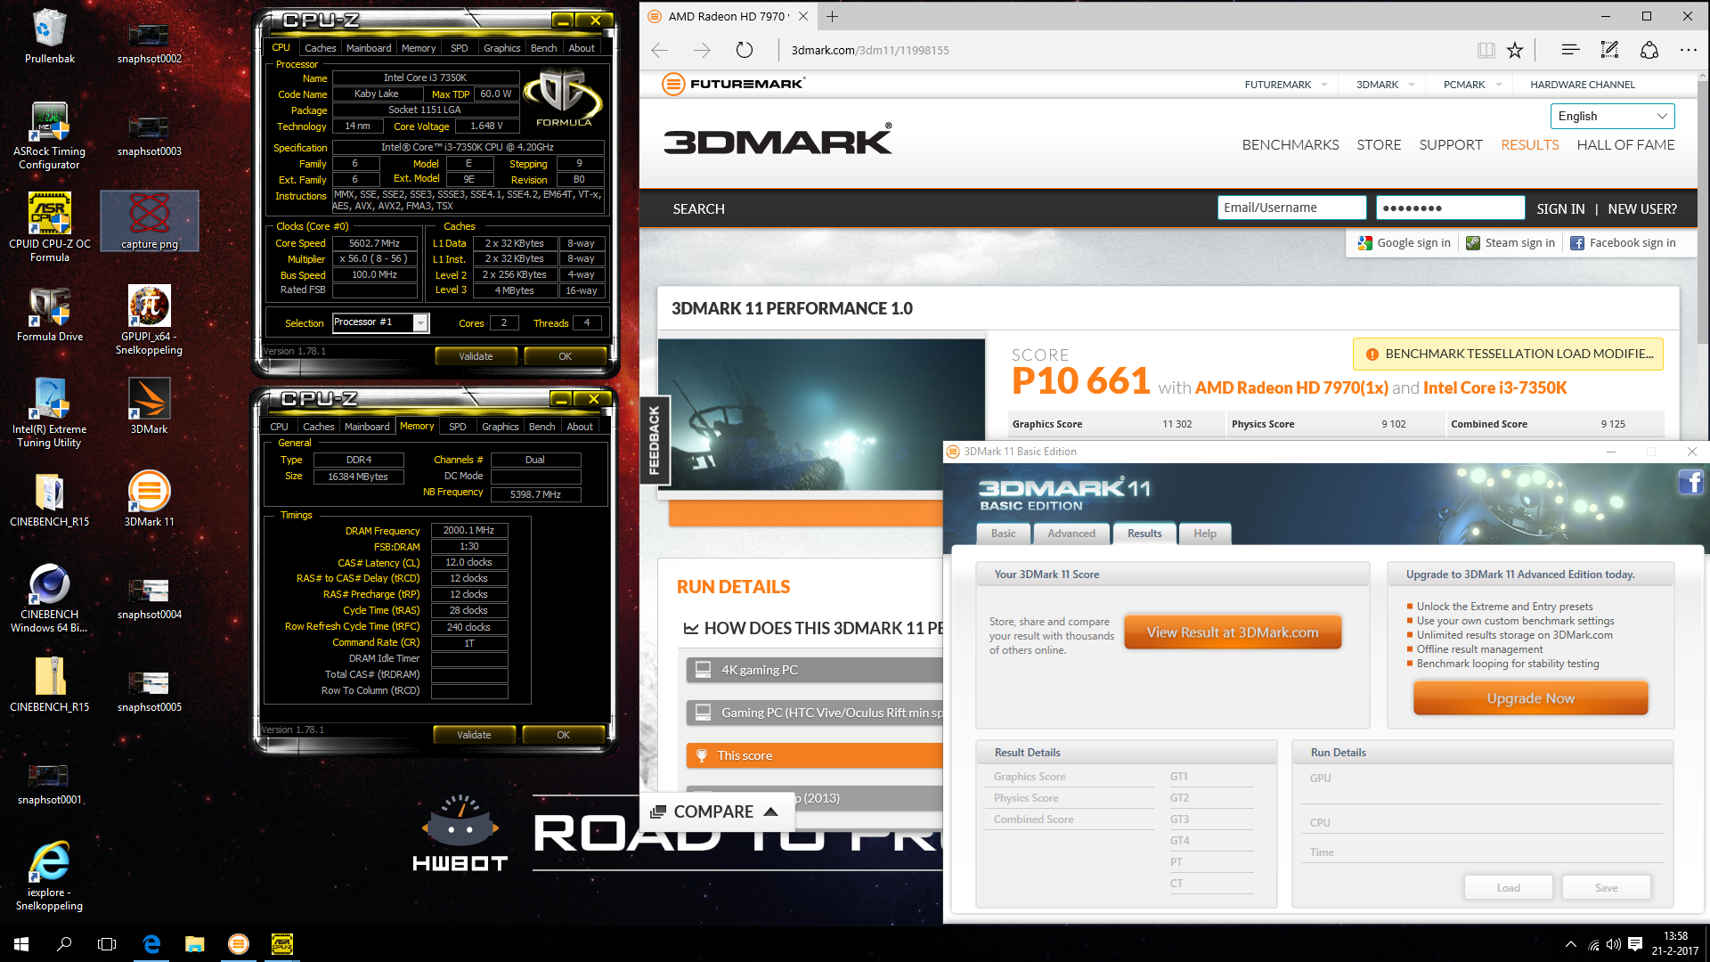Image resolution: width=1710 pixels, height=962 pixels.
Task: Expand FUTUREMARK top menu dropdown
Action: coord(1324,85)
